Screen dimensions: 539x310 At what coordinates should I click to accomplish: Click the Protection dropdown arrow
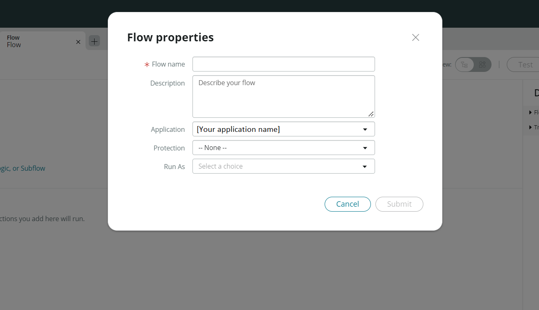tap(365, 148)
